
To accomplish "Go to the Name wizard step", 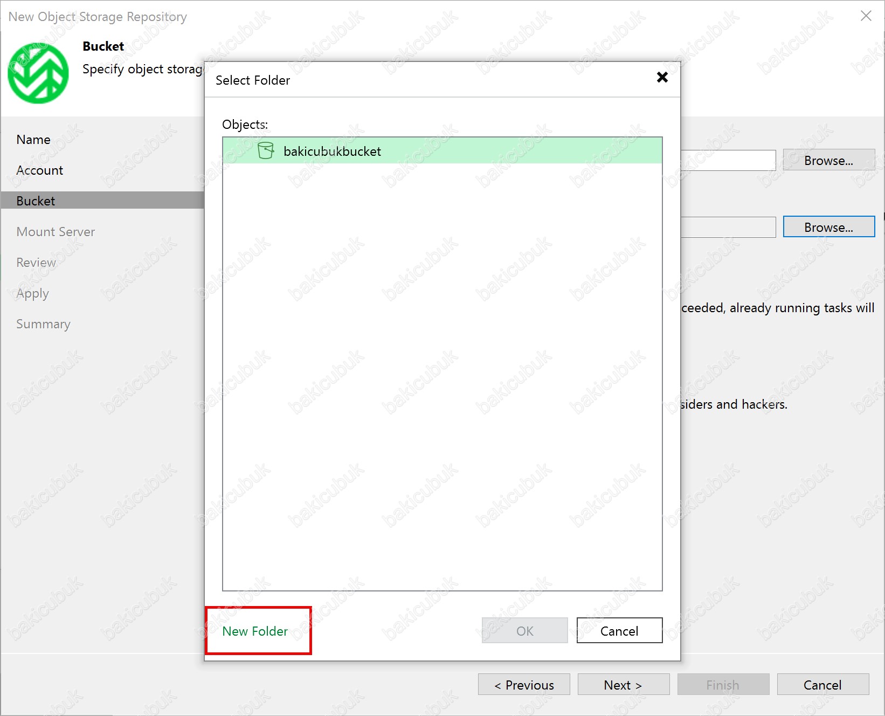I will click(33, 140).
